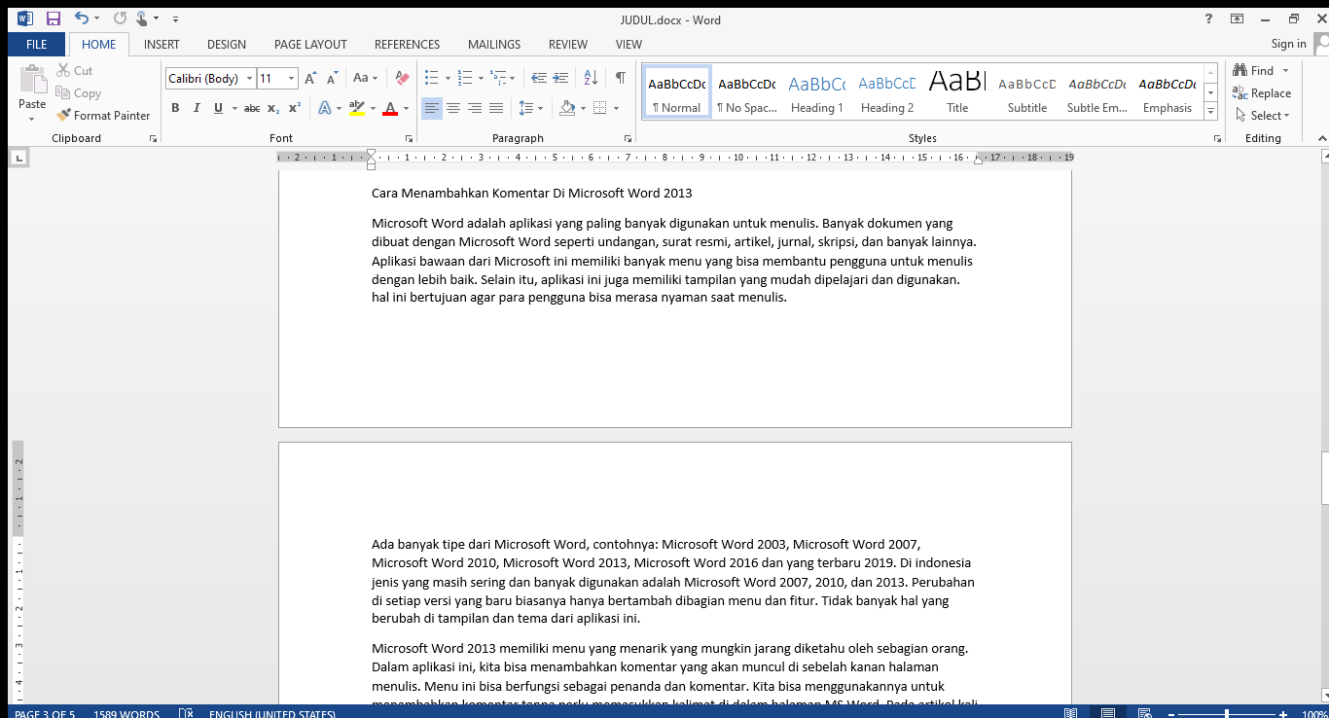This screenshot has width=1329, height=718.
Task: Click the Show/Hide paragraph marks icon
Action: pos(620,78)
